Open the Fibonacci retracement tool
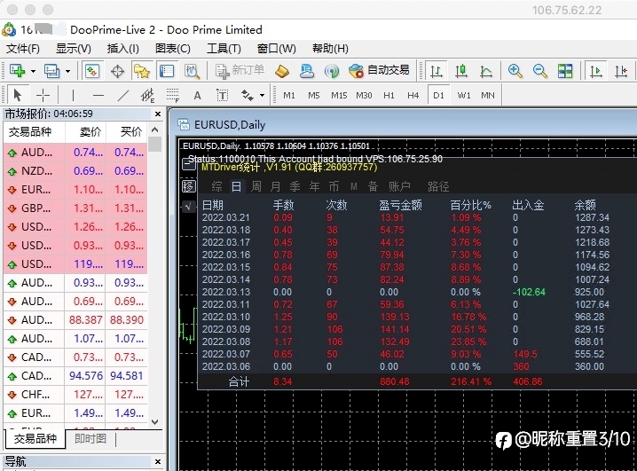The image size is (637, 471). point(173,96)
